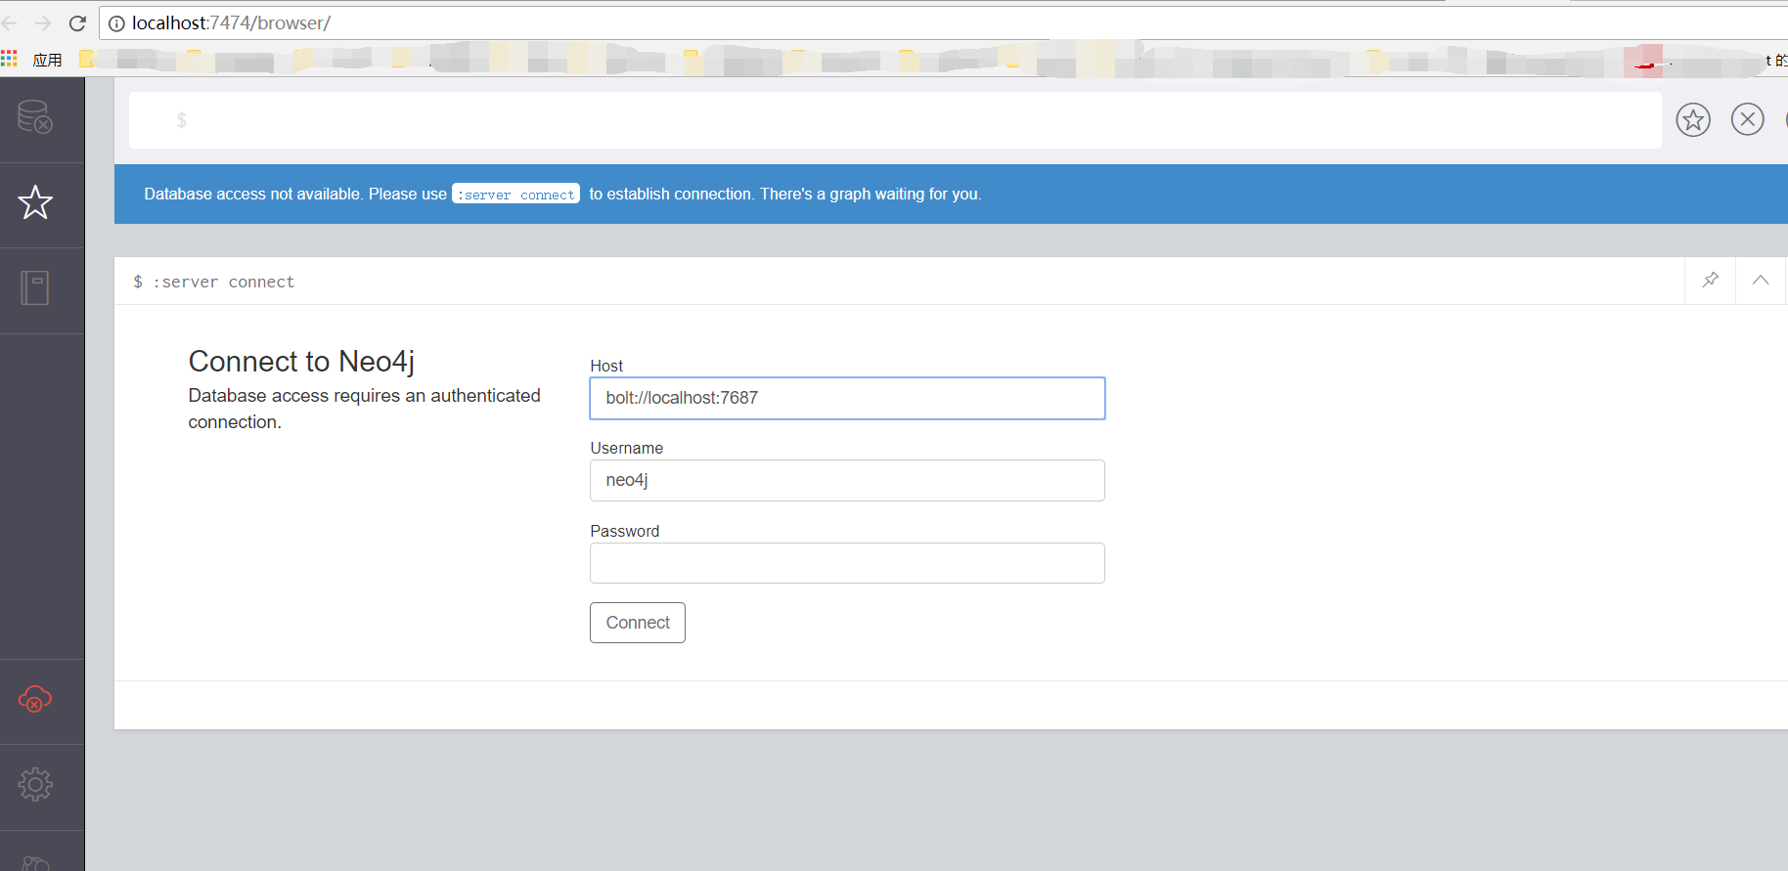Focus the Username input field
The image size is (1788, 871).
pos(847,480)
